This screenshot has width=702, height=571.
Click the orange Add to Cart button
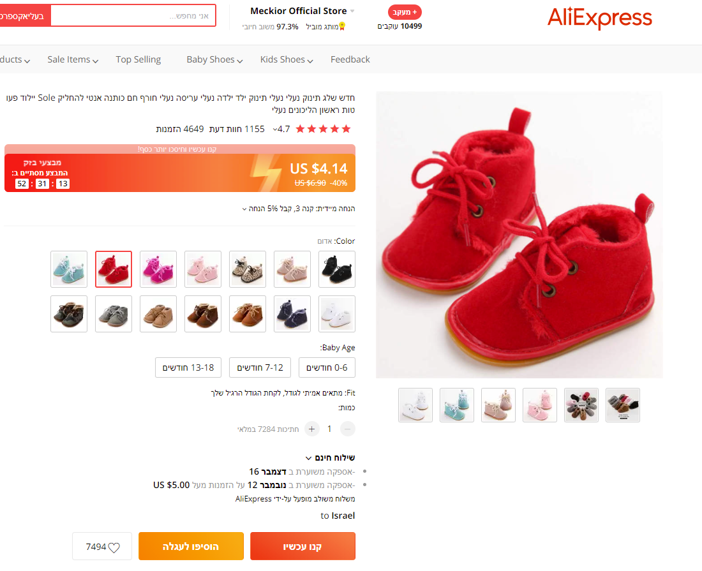191,546
